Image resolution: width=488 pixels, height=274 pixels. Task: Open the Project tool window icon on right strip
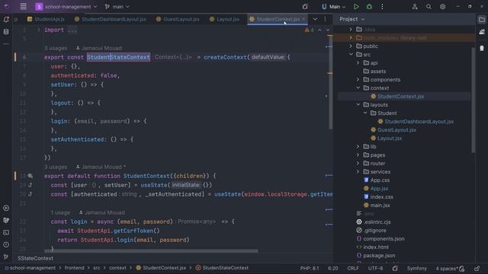[x=482, y=20]
